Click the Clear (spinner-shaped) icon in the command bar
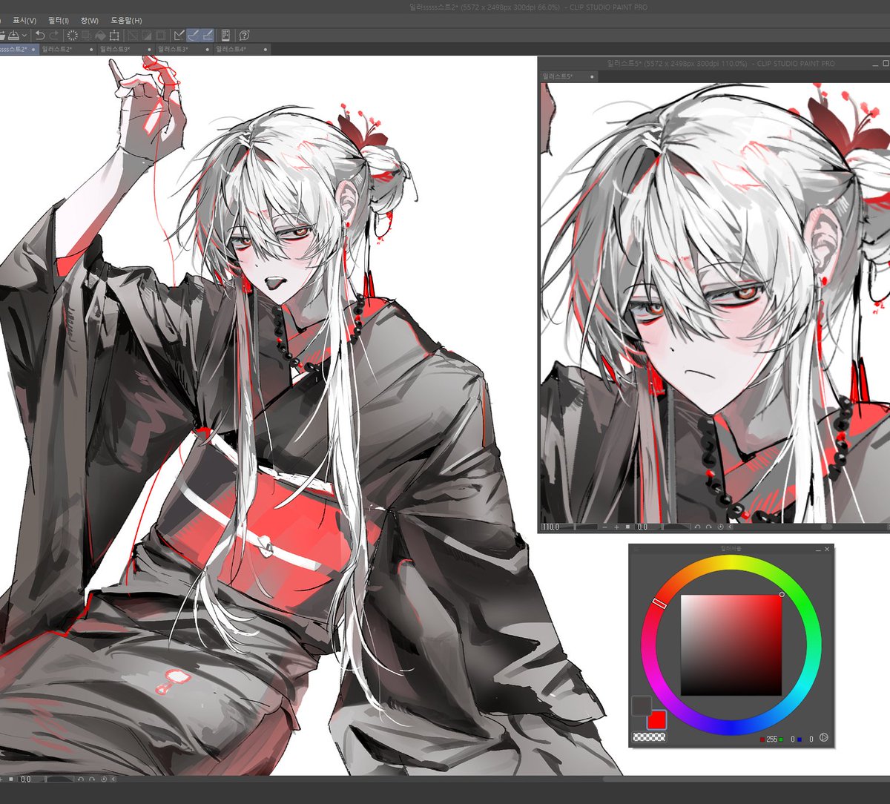The height and width of the screenshot is (804, 890). click(x=73, y=36)
